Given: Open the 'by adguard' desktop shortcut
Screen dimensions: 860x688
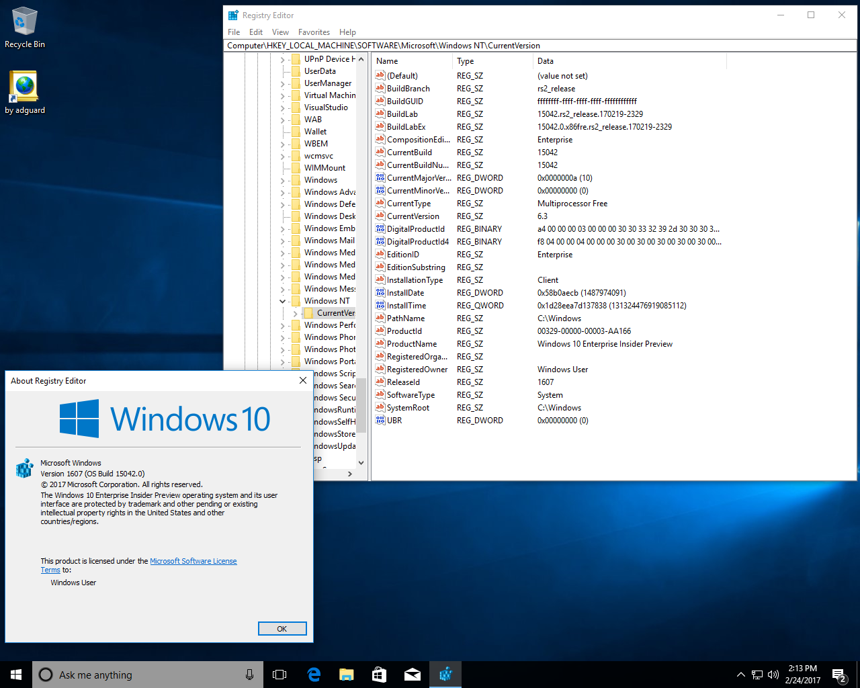Looking at the screenshot, I should coord(25,93).
